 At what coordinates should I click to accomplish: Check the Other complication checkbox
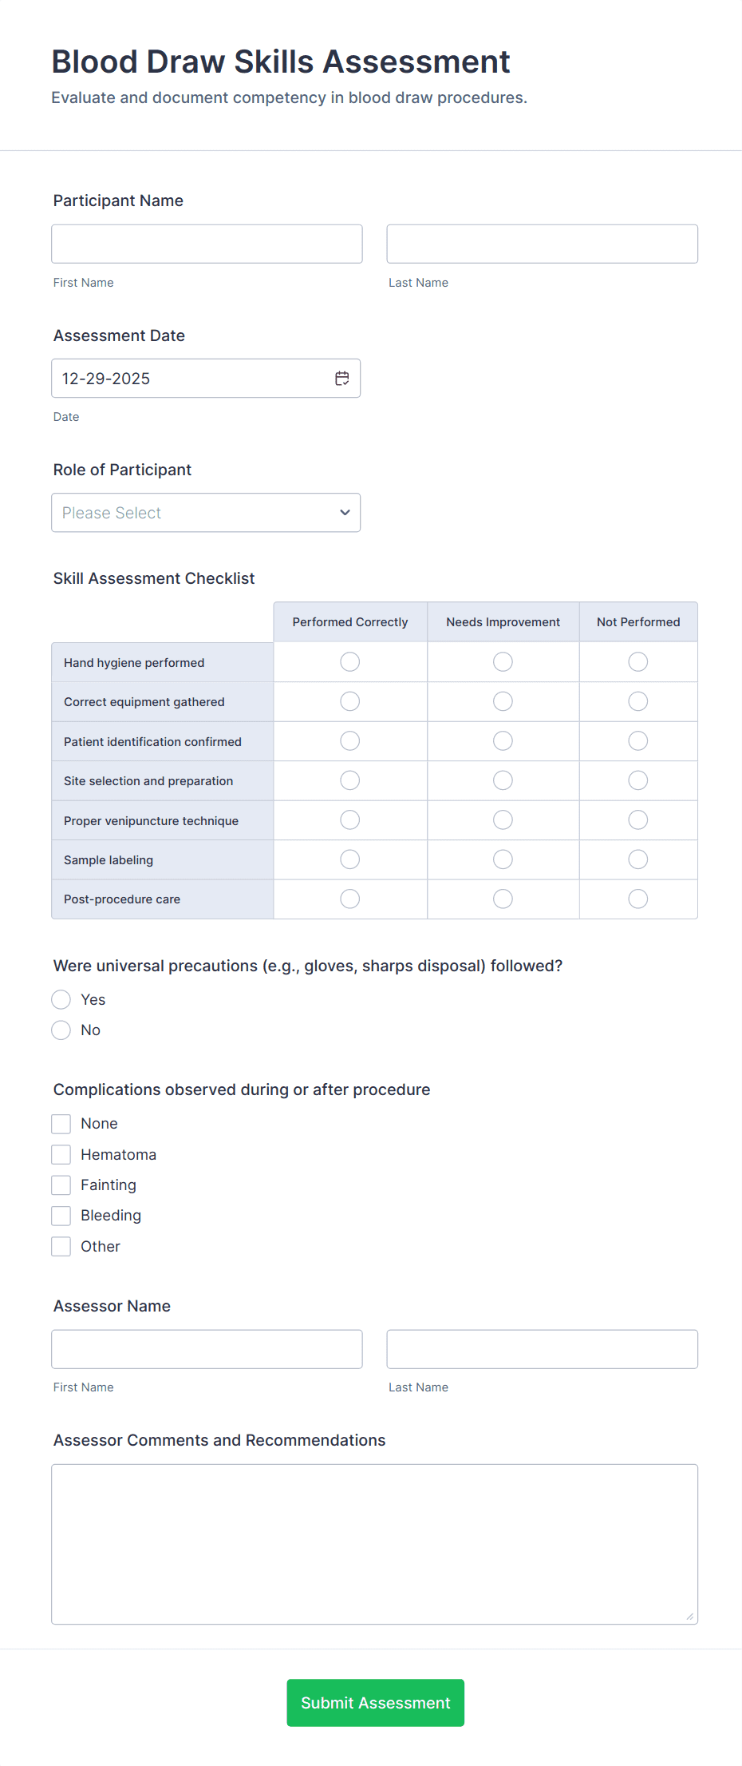pyautogui.click(x=61, y=1246)
